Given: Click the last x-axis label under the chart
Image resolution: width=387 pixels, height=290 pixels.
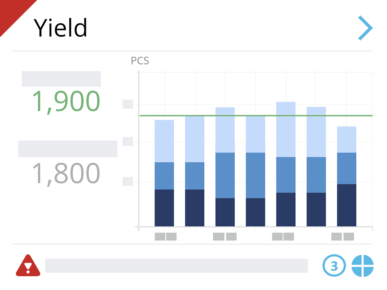Looking at the screenshot, I should (343, 237).
